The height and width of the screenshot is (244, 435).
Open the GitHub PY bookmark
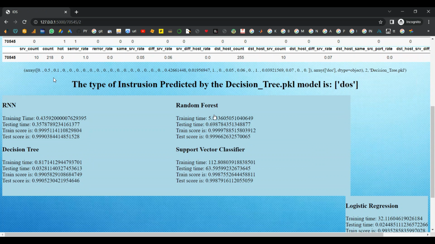point(82,31)
